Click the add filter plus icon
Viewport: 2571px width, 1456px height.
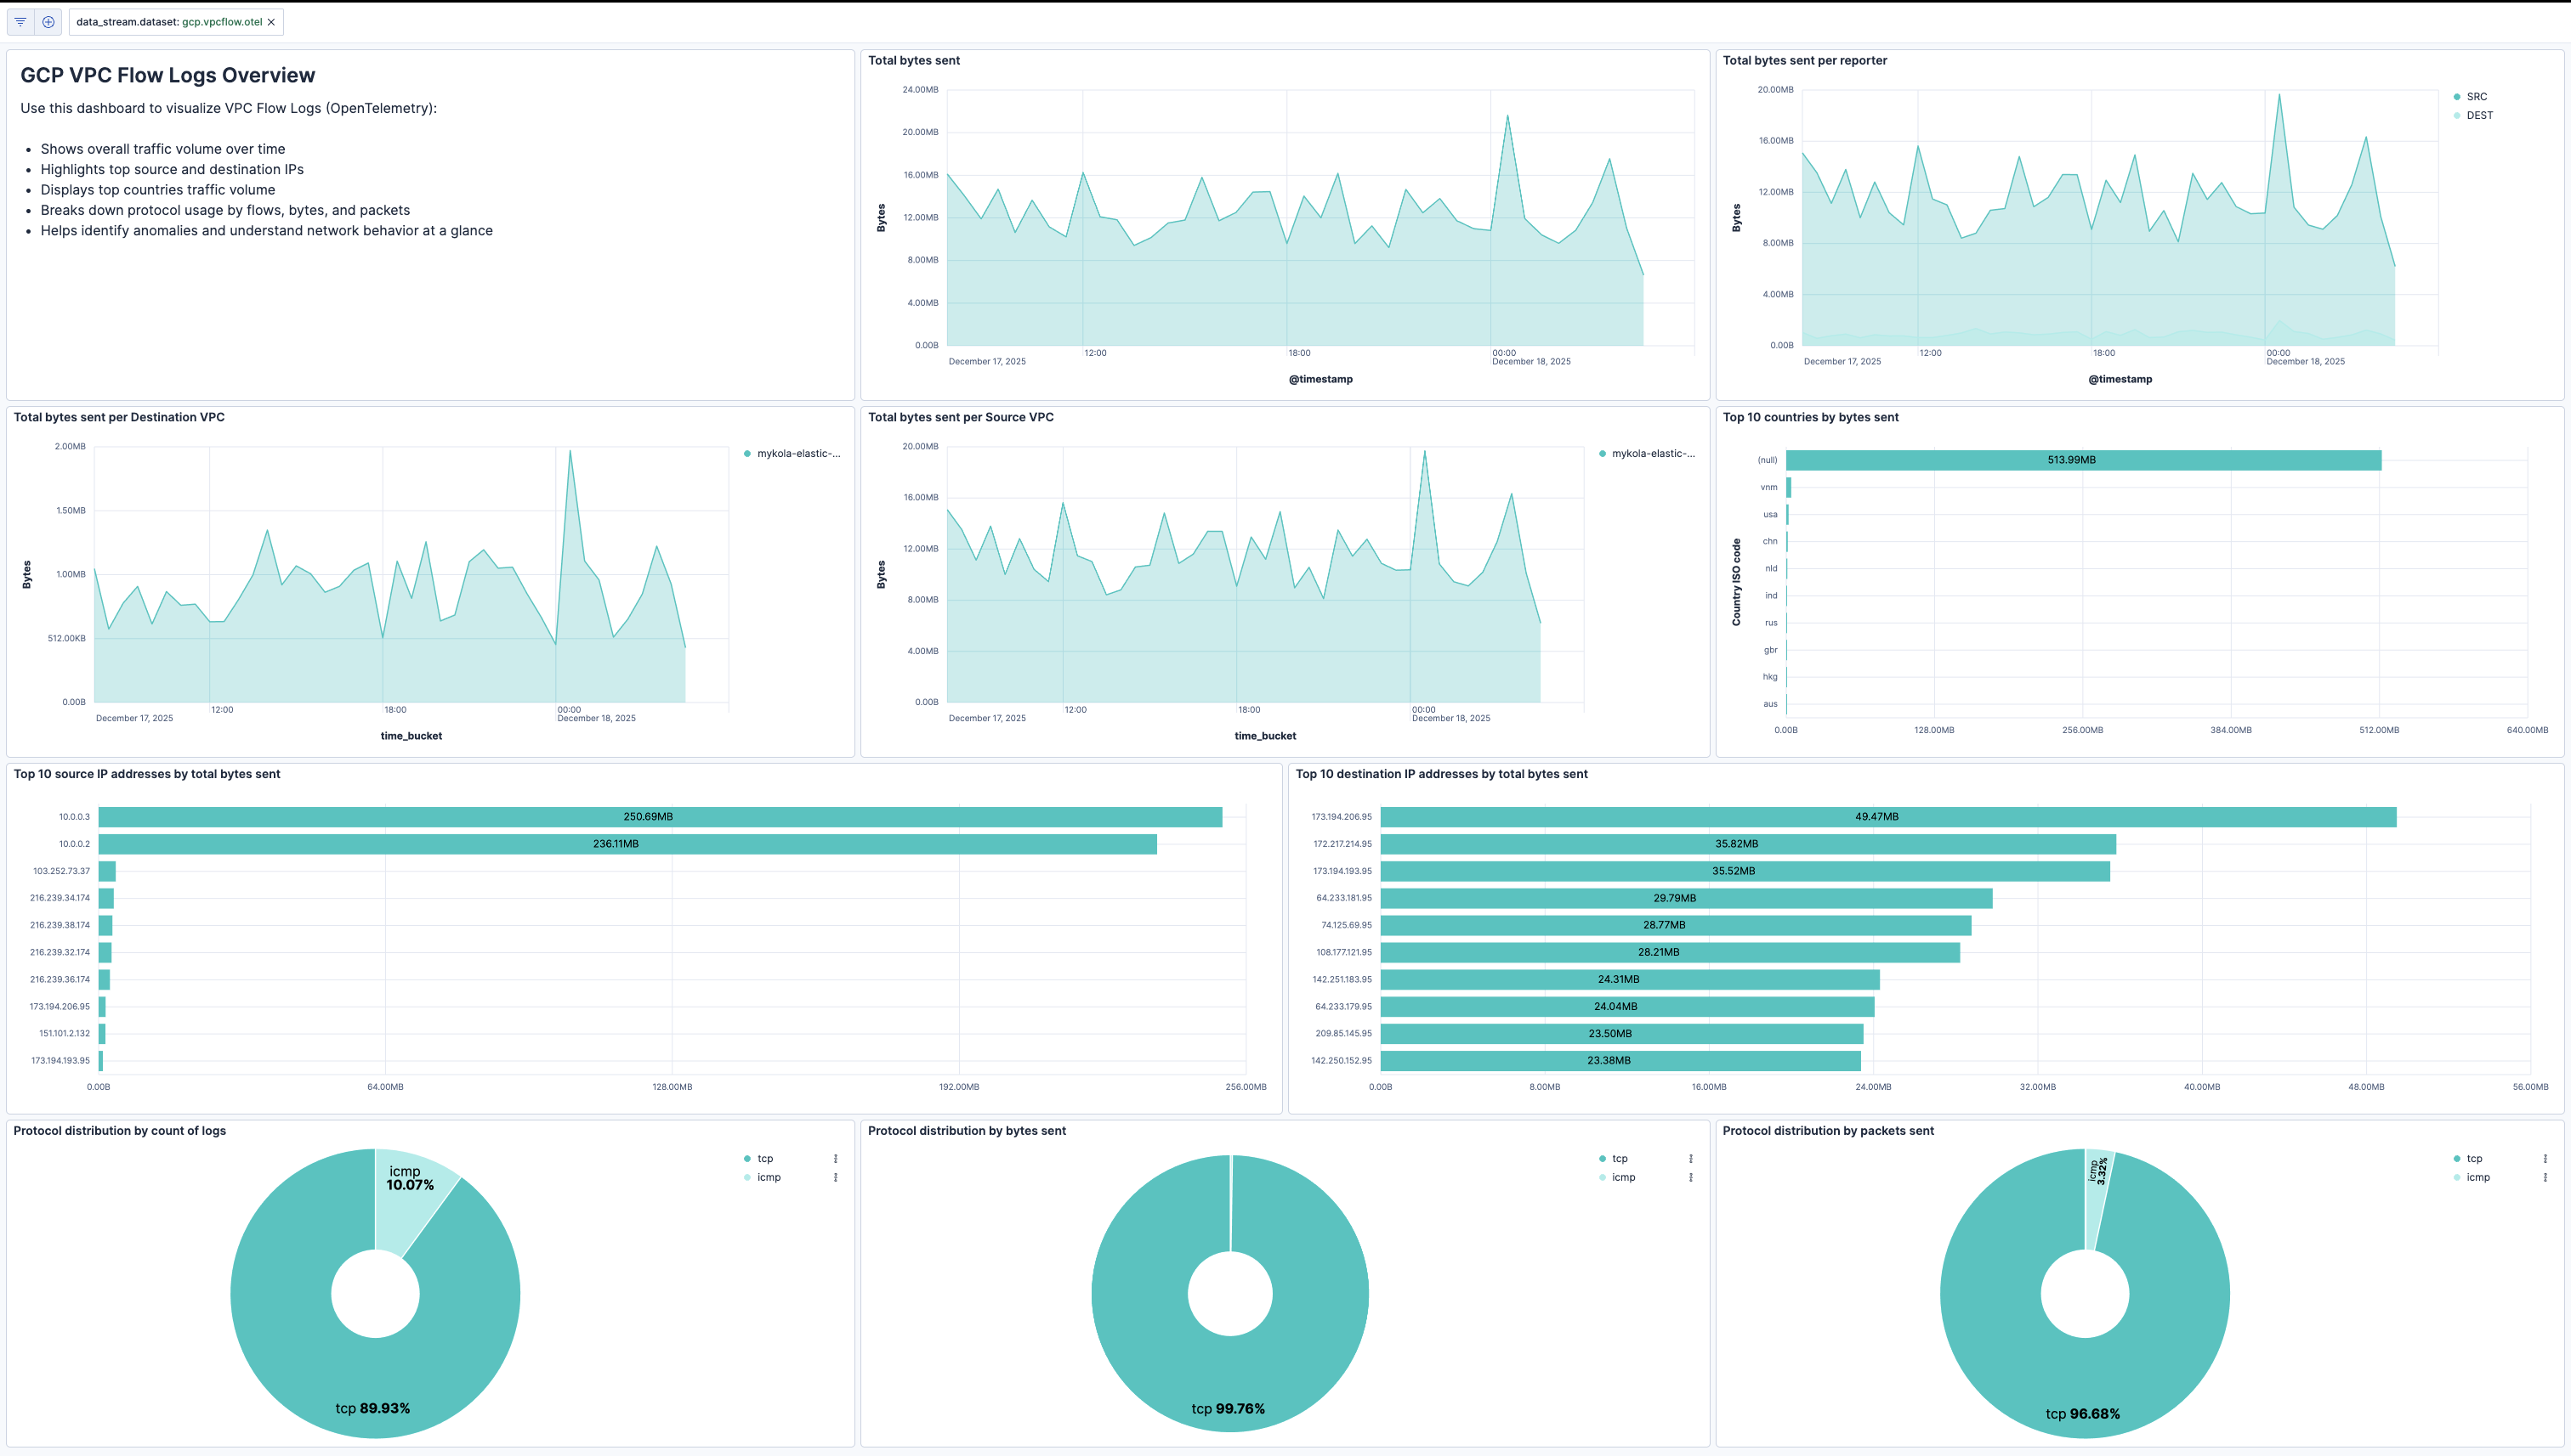coord(48,21)
